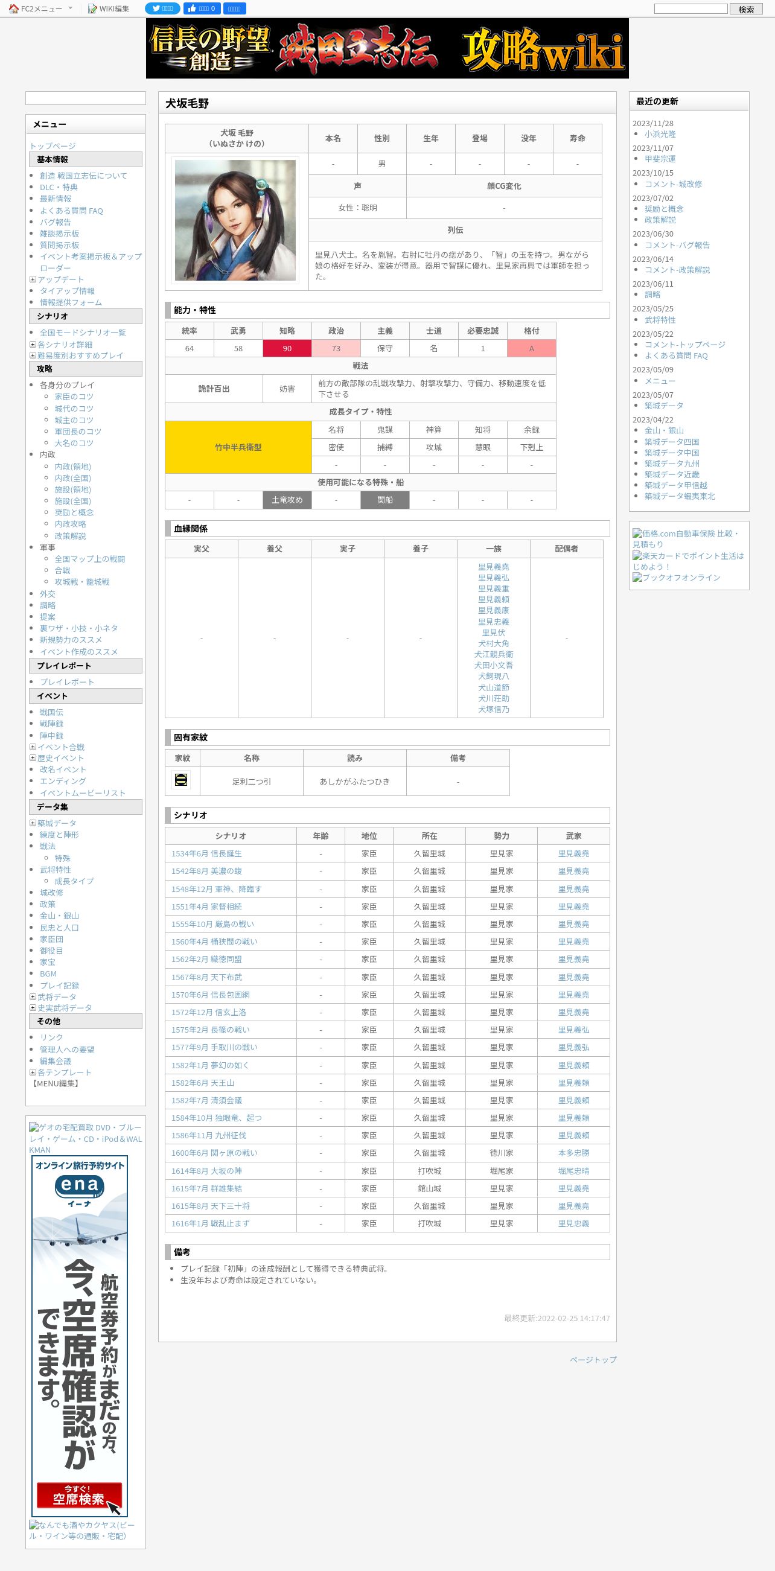
Task: Click the top search input field
Action: click(691, 8)
